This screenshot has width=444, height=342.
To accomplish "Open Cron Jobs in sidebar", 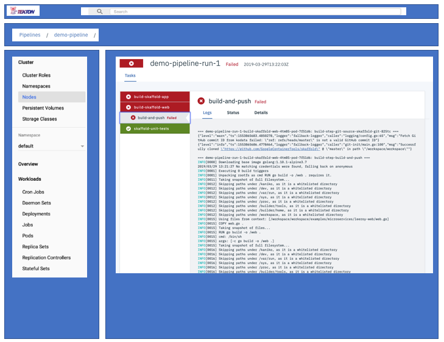I will tap(33, 192).
